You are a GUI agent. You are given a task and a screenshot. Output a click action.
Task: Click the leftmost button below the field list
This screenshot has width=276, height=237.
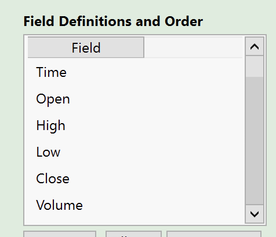[60, 234]
